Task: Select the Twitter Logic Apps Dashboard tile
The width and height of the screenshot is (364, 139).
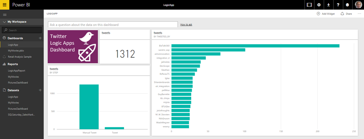Action: [x=73, y=47]
